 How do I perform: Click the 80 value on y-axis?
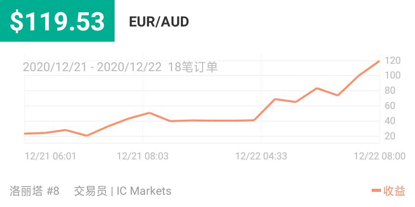click(389, 91)
